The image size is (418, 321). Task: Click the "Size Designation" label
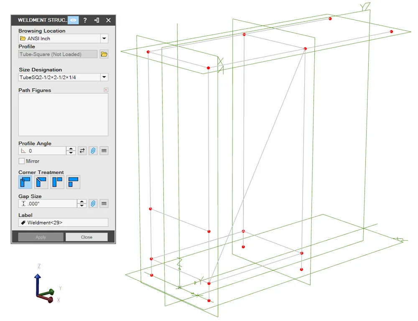tap(40, 70)
